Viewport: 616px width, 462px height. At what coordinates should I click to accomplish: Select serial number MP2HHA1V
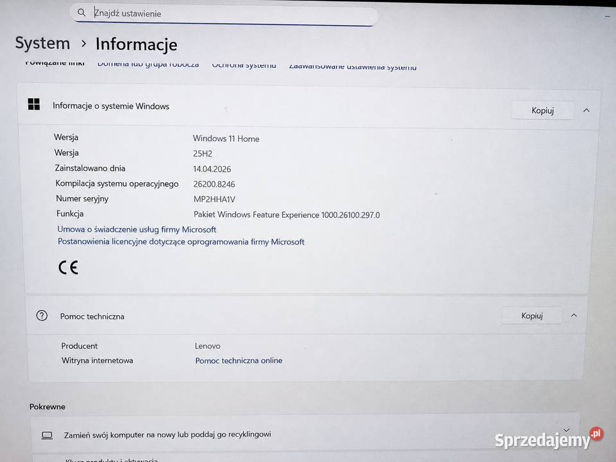pos(214,200)
